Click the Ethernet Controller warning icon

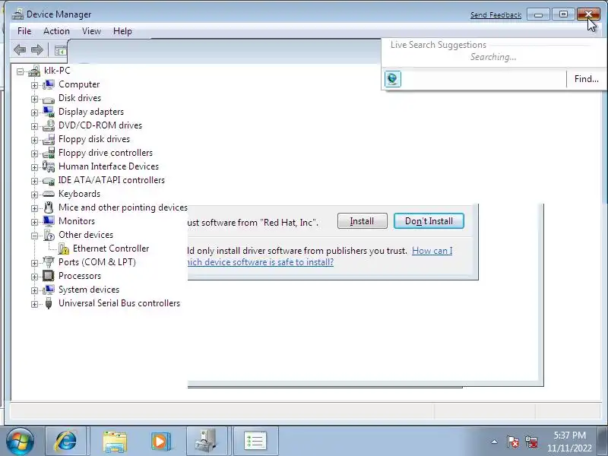[64, 249]
